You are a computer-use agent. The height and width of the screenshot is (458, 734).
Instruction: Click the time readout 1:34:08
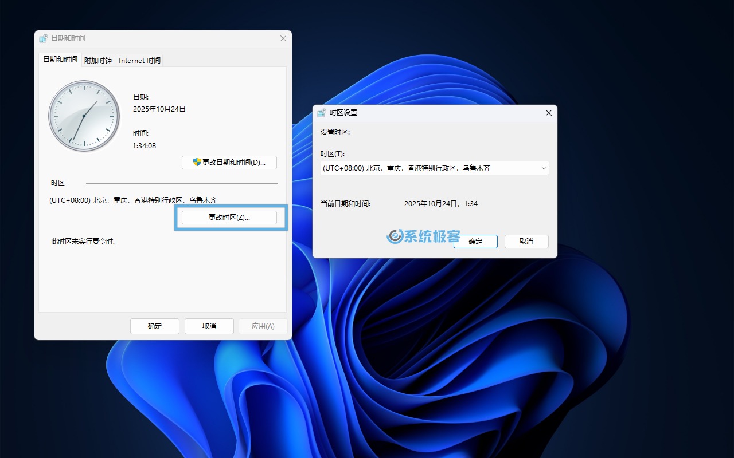144,146
